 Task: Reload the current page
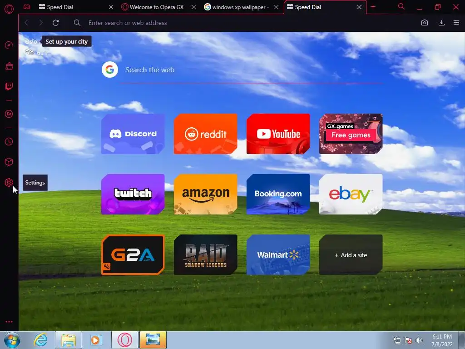(55, 23)
